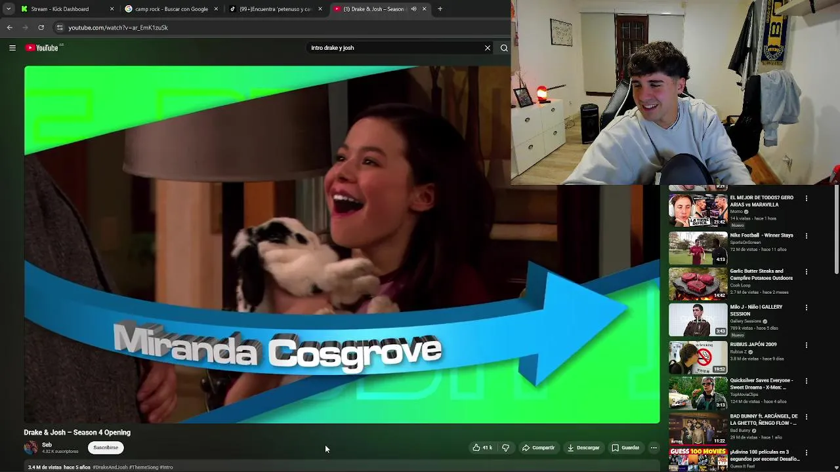Viewport: 840px width, 472px height.
Task: Switch to the TikTok 'petenuso' tab
Action: pos(274,9)
